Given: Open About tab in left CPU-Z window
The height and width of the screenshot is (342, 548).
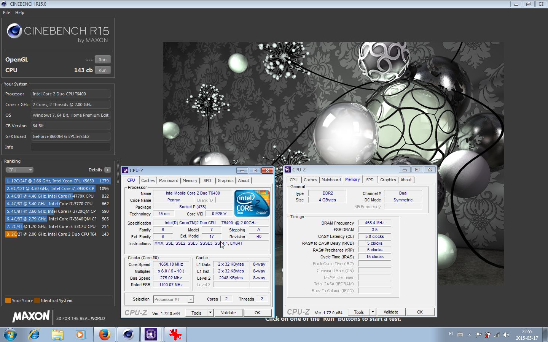Looking at the screenshot, I should pyautogui.click(x=244, y=180).
